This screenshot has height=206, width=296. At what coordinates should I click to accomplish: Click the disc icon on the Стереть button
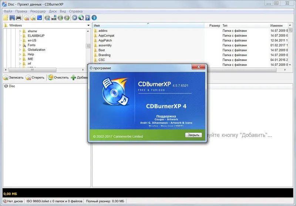coord(28,78)
